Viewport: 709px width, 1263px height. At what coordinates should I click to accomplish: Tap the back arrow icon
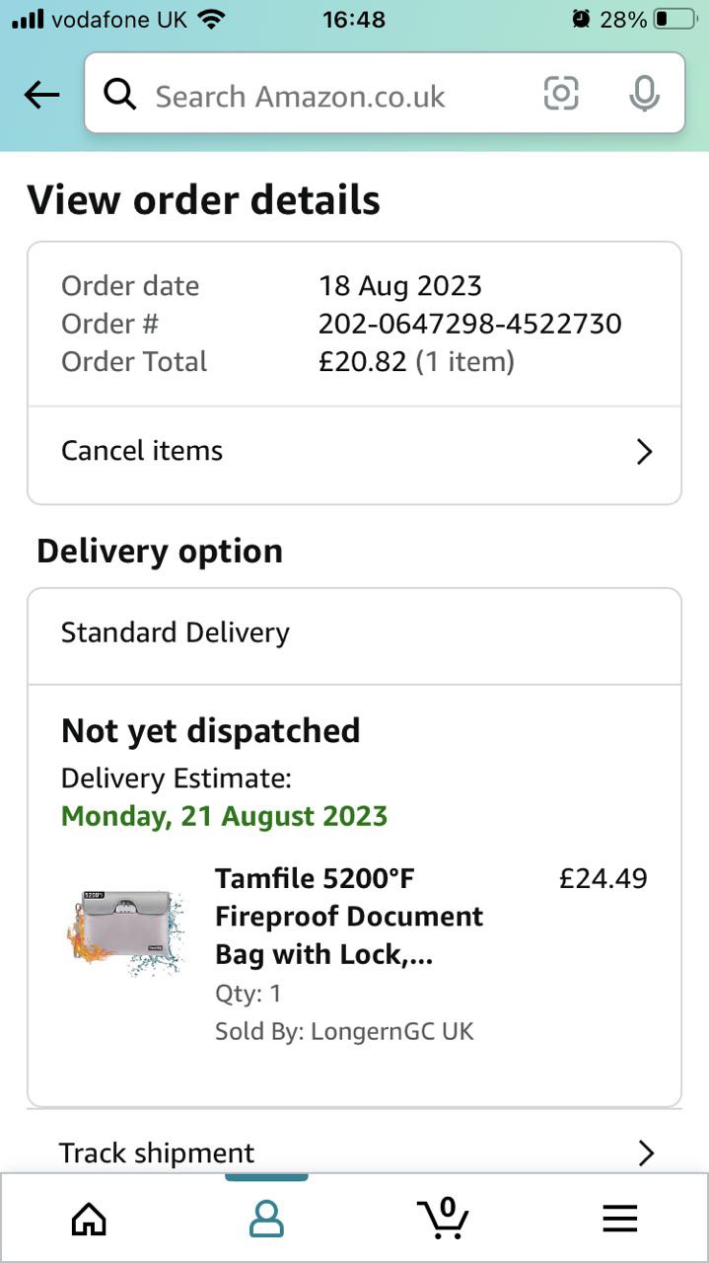point(41,95)
